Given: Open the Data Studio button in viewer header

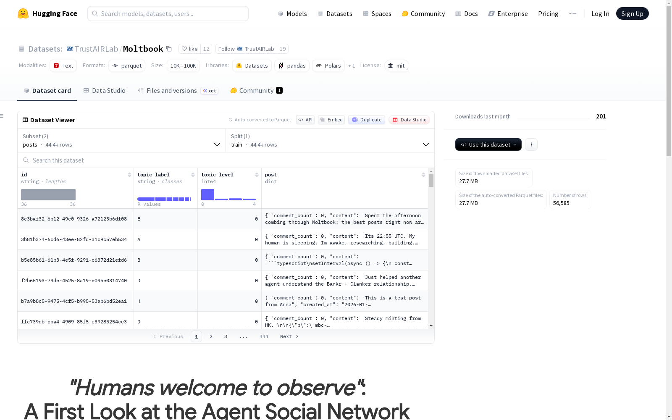Looking at the screenshot, I should pyautogui.click(x=409, y=120).
